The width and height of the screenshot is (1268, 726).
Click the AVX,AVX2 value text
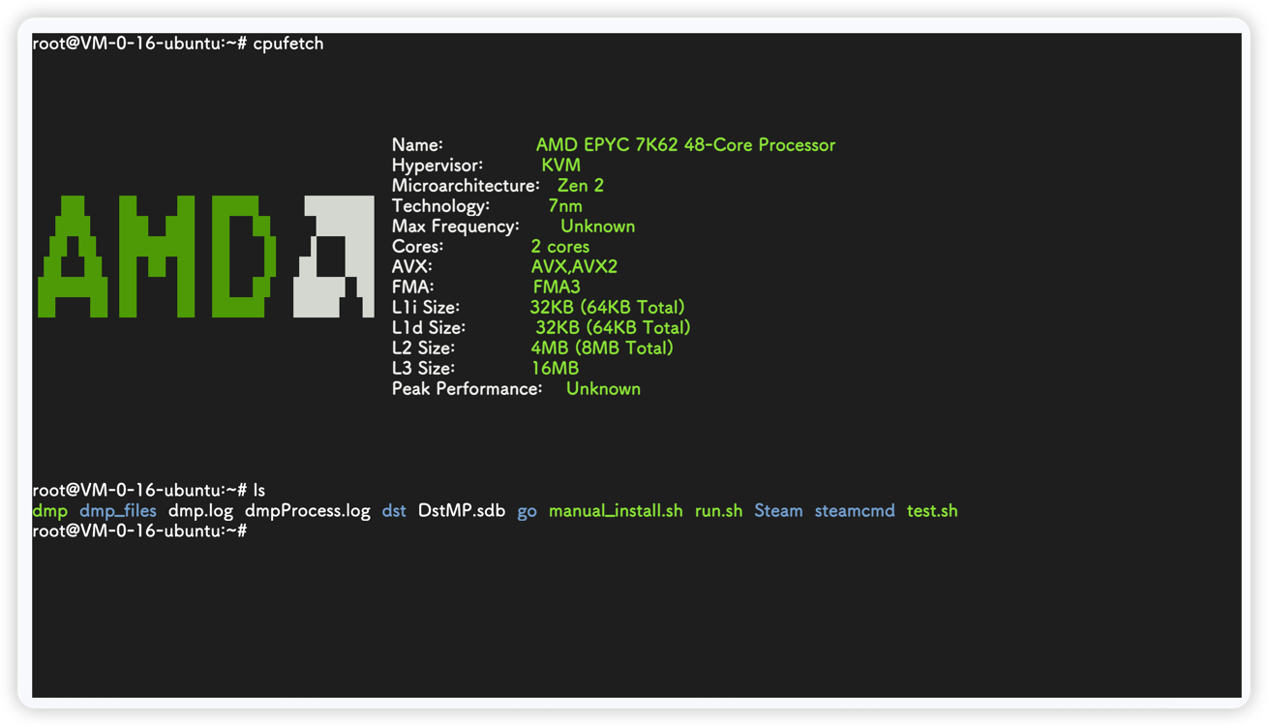coord(574,266)
